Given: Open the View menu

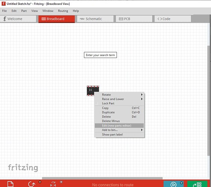Looking at the screenshot, I should [x=34, y=11].
